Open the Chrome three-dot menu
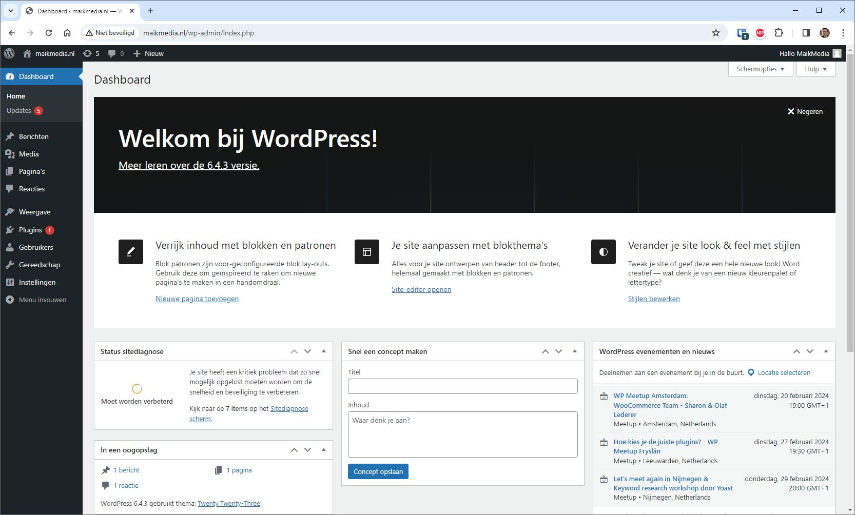 pyautogui.click(x=843, y=33)
